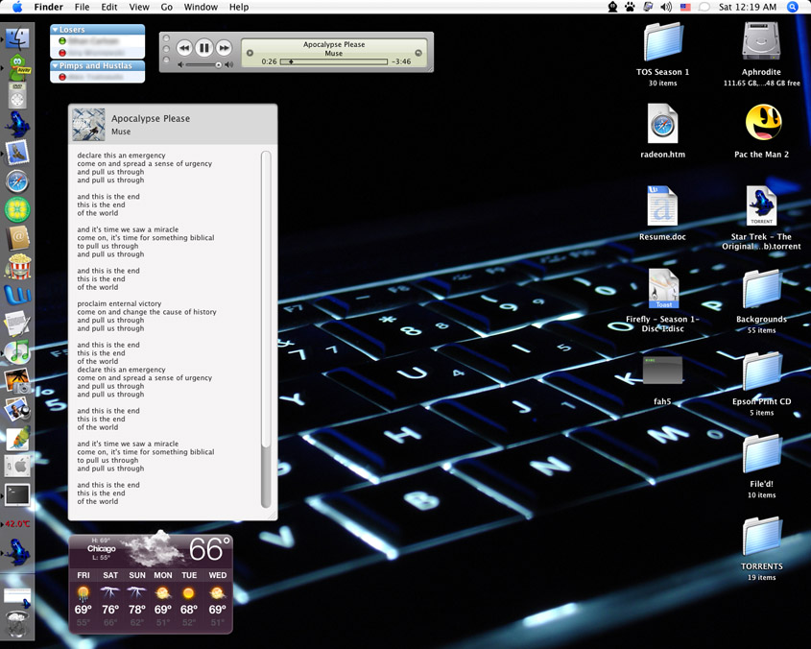Skip to next track in mini player
Image resolution: width=811 pixels, height=649 pixels.
(224, 48)
